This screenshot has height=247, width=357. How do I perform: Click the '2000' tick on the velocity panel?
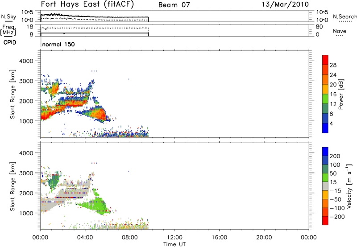(x=26, y=193)
